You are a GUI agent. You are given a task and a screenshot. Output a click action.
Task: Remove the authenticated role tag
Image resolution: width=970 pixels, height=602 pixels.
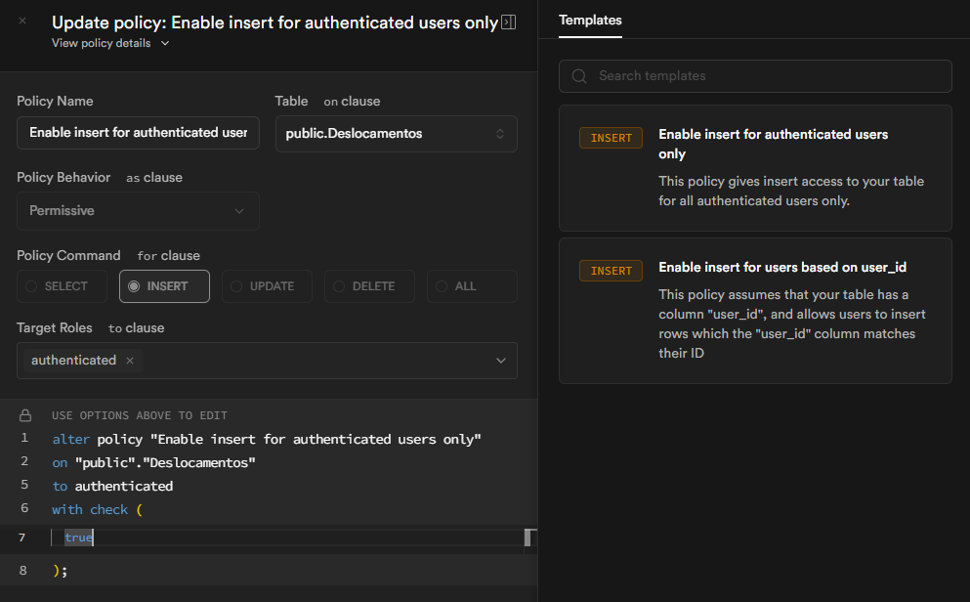point(130,361)
